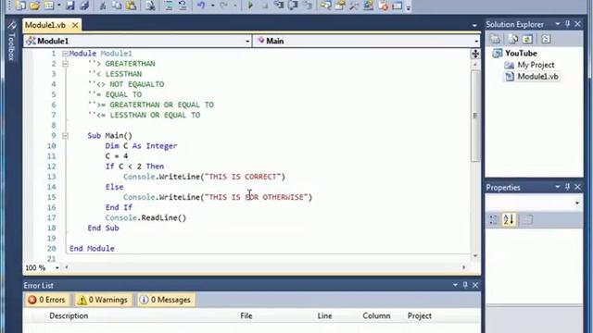The image size is (593, 333).
Task: Open the Add New Item dropdown arrow
Action: pos(59,6)
